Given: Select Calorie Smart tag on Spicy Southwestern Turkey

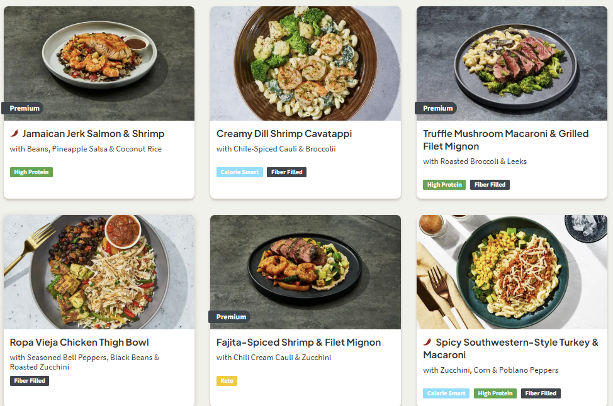Looking at the screenshot, I should point(446,393).
